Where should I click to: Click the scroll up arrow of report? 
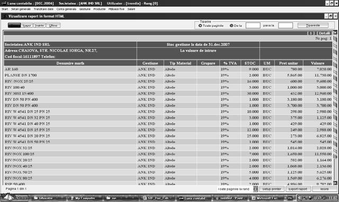tap(335, 33)
